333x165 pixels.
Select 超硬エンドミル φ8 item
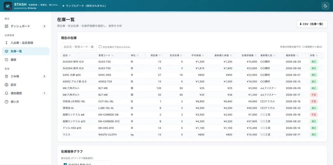[x=74, y=115]
